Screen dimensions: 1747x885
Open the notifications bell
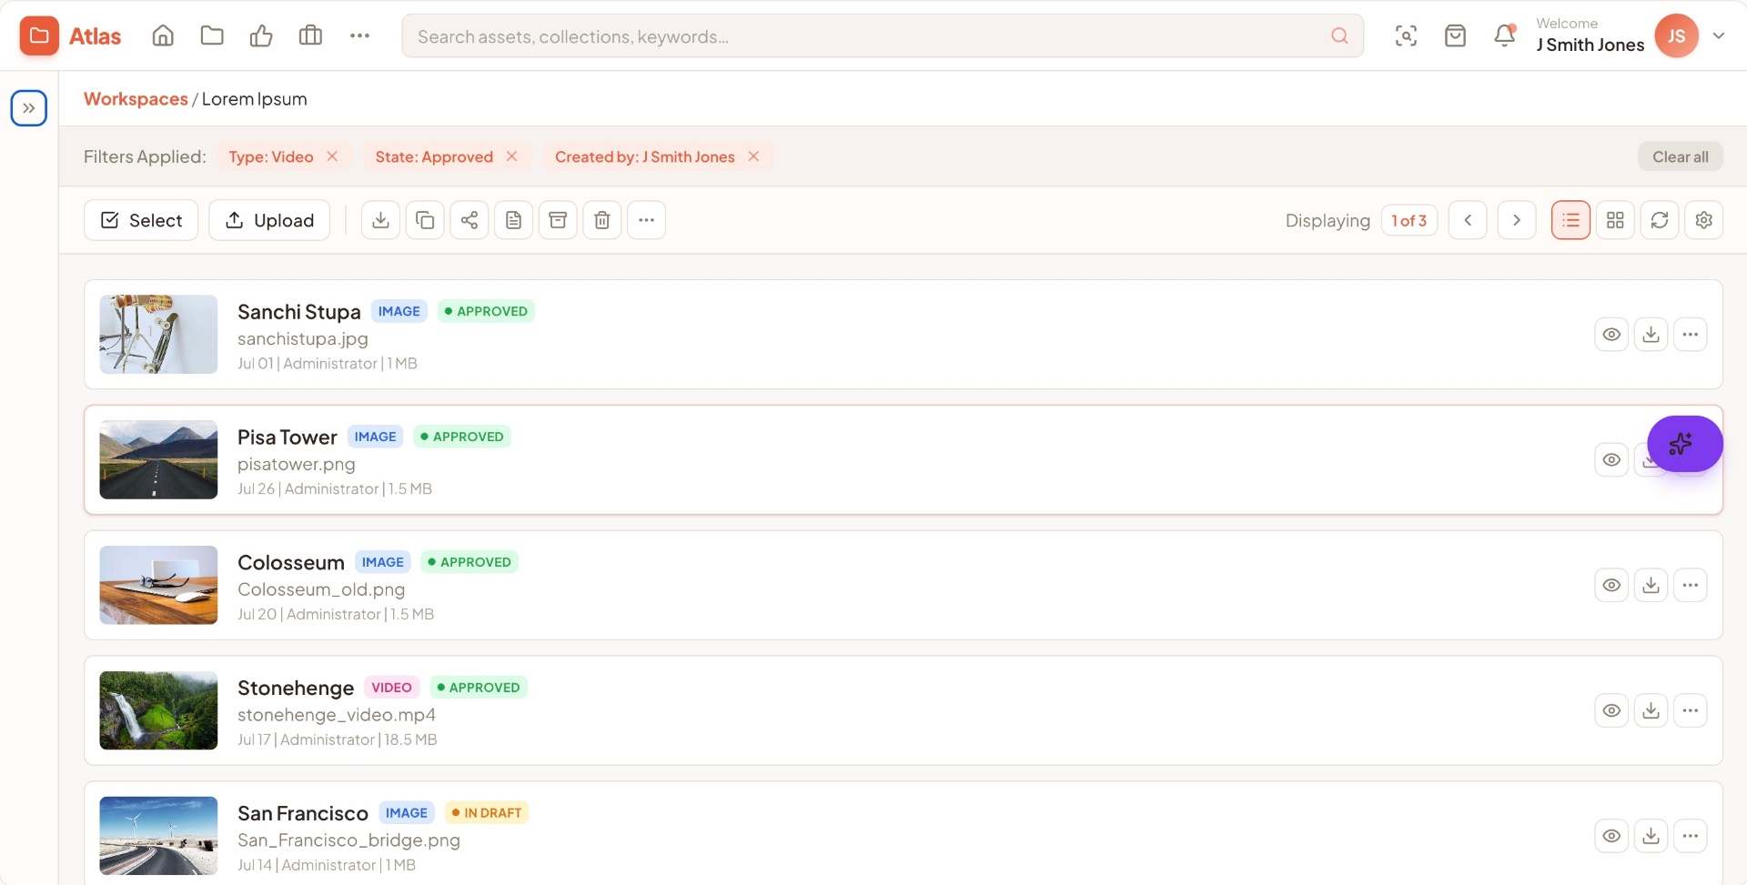pyautogui.click(x=1505, y=36)
